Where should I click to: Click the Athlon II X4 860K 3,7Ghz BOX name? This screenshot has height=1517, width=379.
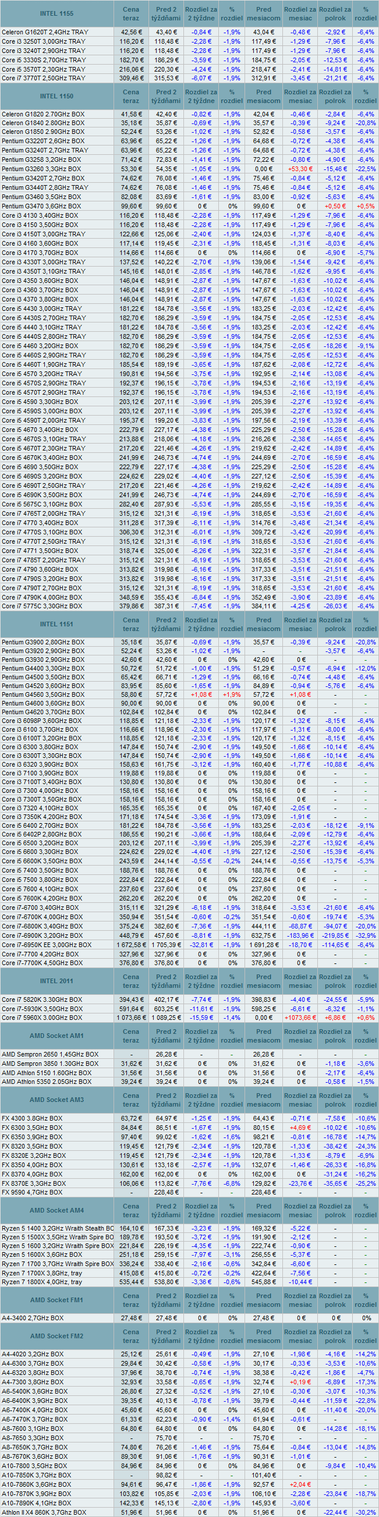pyautogui.click(x=44, y=1512)
